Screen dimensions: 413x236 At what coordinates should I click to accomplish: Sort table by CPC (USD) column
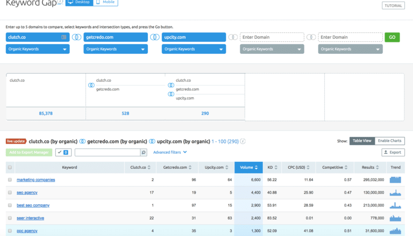click(298, 167)
